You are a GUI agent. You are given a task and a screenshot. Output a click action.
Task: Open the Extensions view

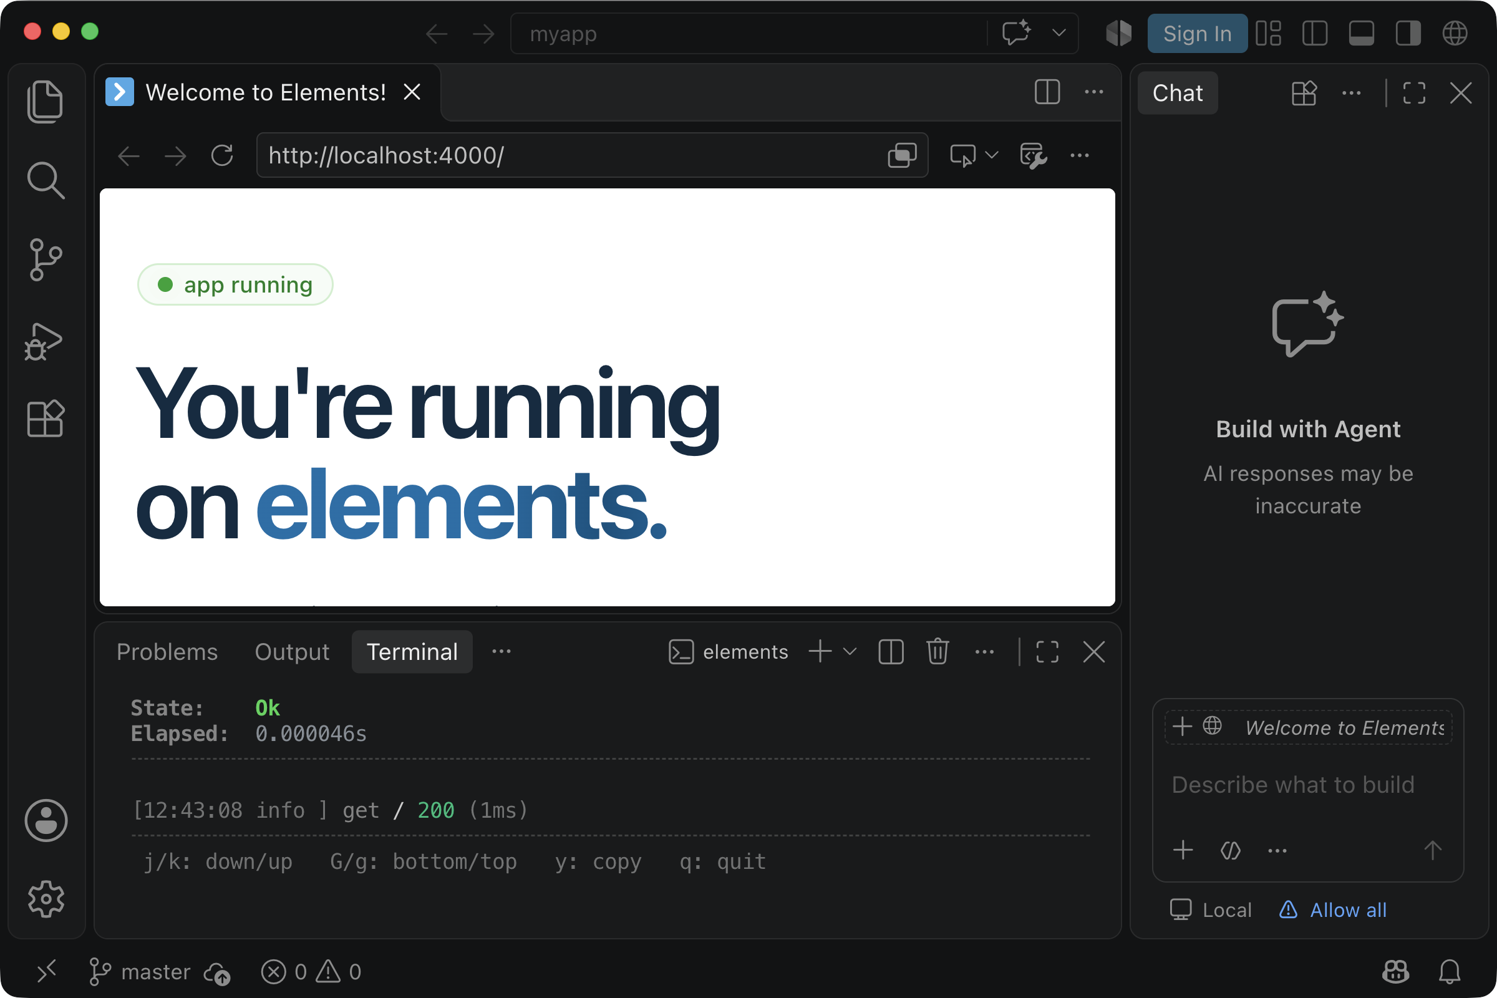tap(45, 419)
